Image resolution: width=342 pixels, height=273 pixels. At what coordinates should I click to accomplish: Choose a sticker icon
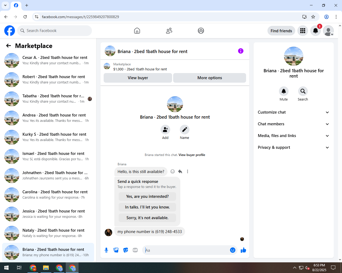point(126,250)
